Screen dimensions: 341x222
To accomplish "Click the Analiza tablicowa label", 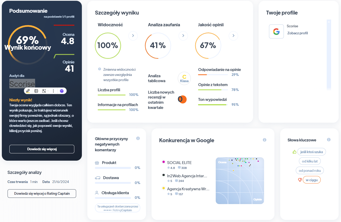I will [x=157, y=78].
